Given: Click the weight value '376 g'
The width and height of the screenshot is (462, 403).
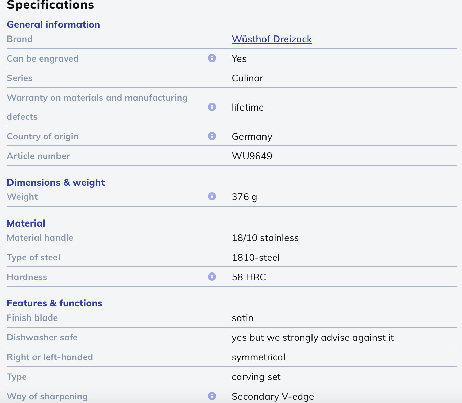Looking at the screenshot, I should click(245, 197).
